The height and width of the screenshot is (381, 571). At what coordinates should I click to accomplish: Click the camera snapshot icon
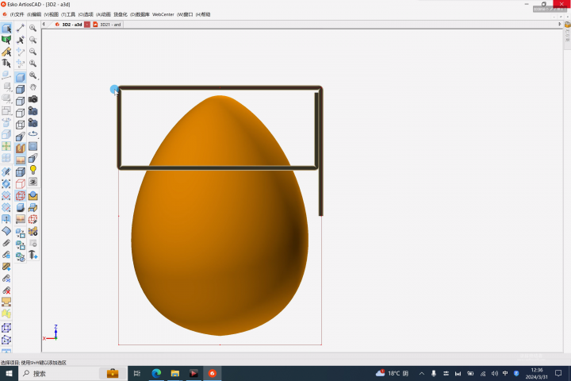pyautogui.click(x=33, y=99)
